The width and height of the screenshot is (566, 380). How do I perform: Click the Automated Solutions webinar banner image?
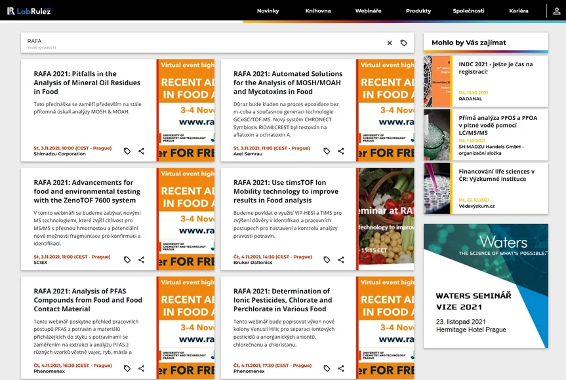click(385, 110)
